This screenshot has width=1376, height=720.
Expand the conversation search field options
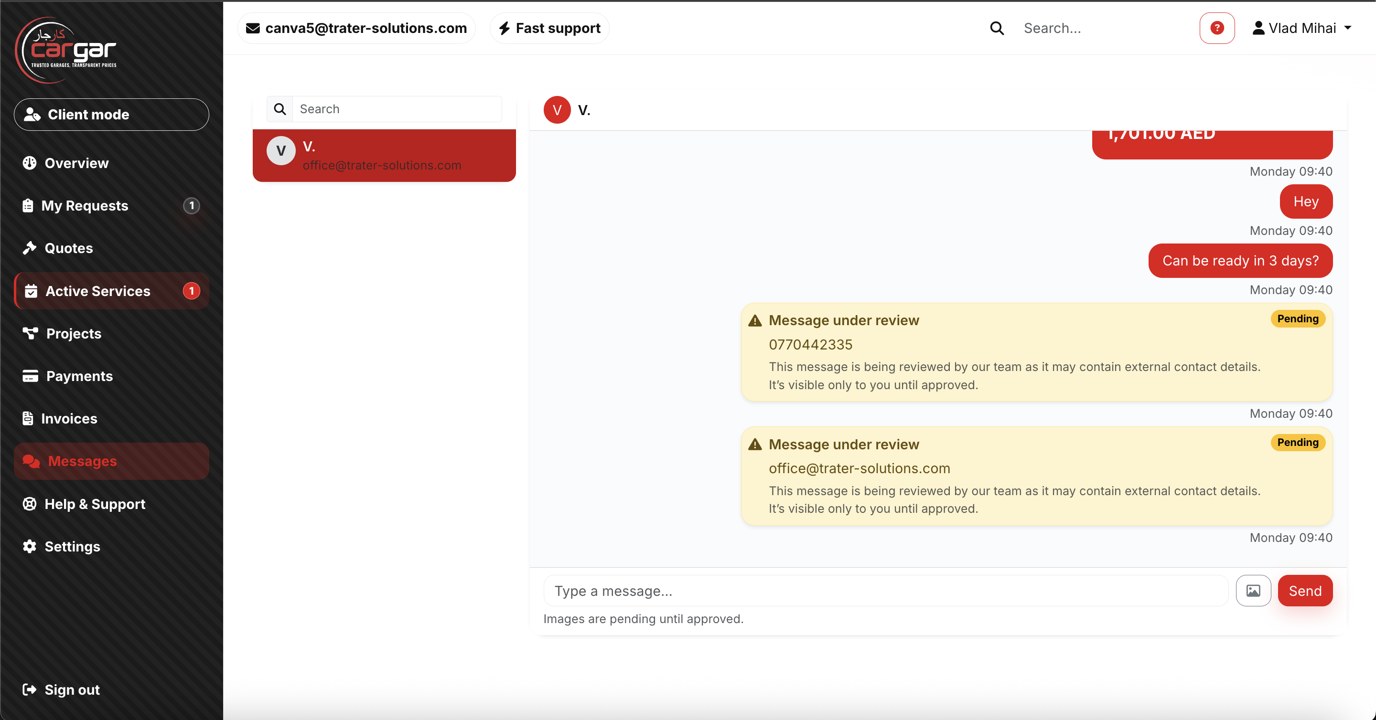tap(280, 108)
